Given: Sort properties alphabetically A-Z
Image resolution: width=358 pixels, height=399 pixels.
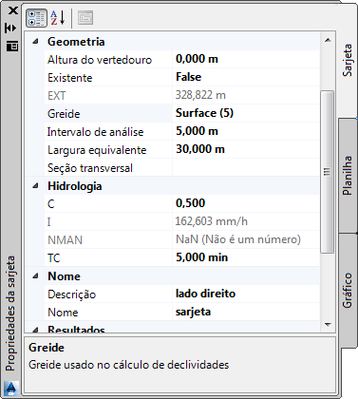Looking at the screenshot, I should [58, 18].
